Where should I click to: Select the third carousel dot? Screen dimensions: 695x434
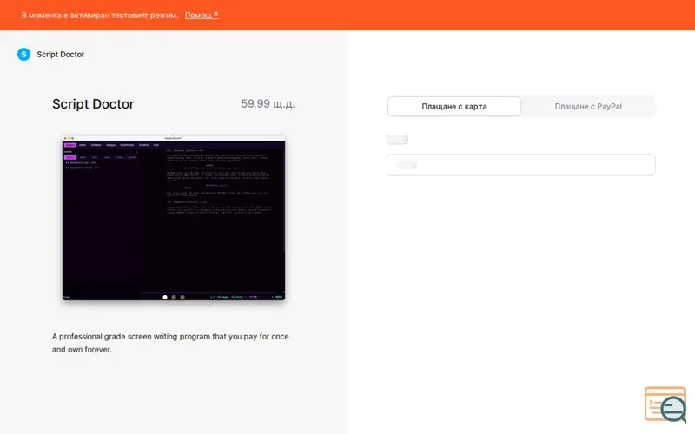[x=182, y=297]
